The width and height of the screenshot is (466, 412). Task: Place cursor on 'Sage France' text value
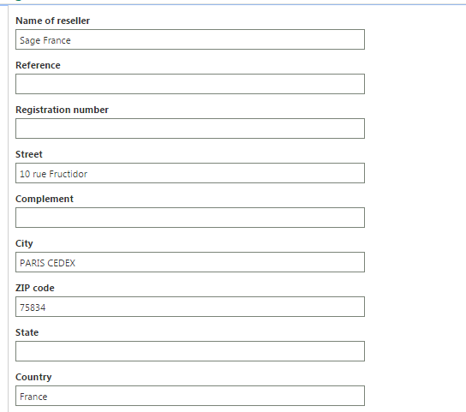(x=45, y=40)
